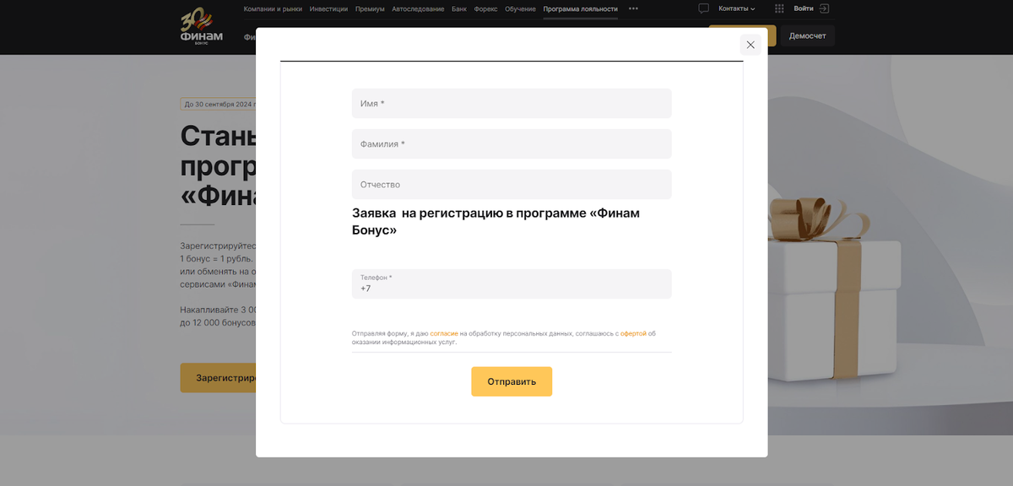
Task: Expand the Контакты dropdown
Action: pyautogui.click(x=737, y=8)
